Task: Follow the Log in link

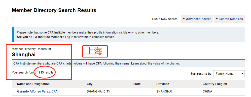Action: coord(69,37)
